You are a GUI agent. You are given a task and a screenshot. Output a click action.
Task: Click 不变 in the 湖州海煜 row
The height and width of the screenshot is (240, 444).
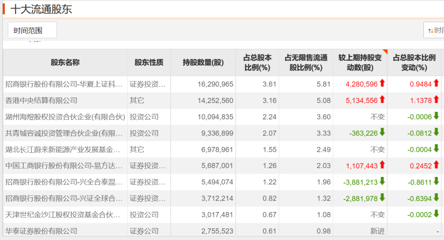coord(377,117)
